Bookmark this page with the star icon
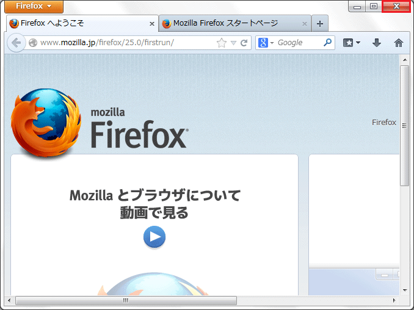The height and width of the screenshot is (310, 414). click(222, 43)
